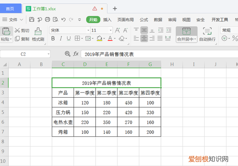Open the 开发工具 ribbon tab
Screen dimensions: 238x166
click(220, 20)
